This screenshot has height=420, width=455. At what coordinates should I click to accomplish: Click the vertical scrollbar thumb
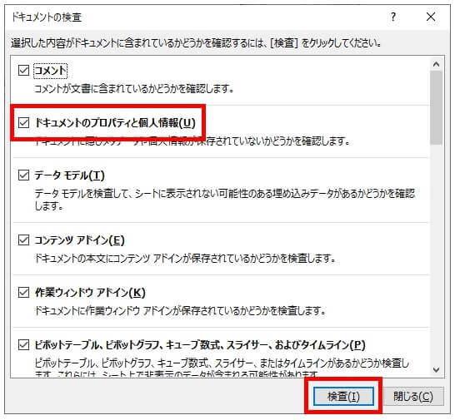(x=436, y=108)
